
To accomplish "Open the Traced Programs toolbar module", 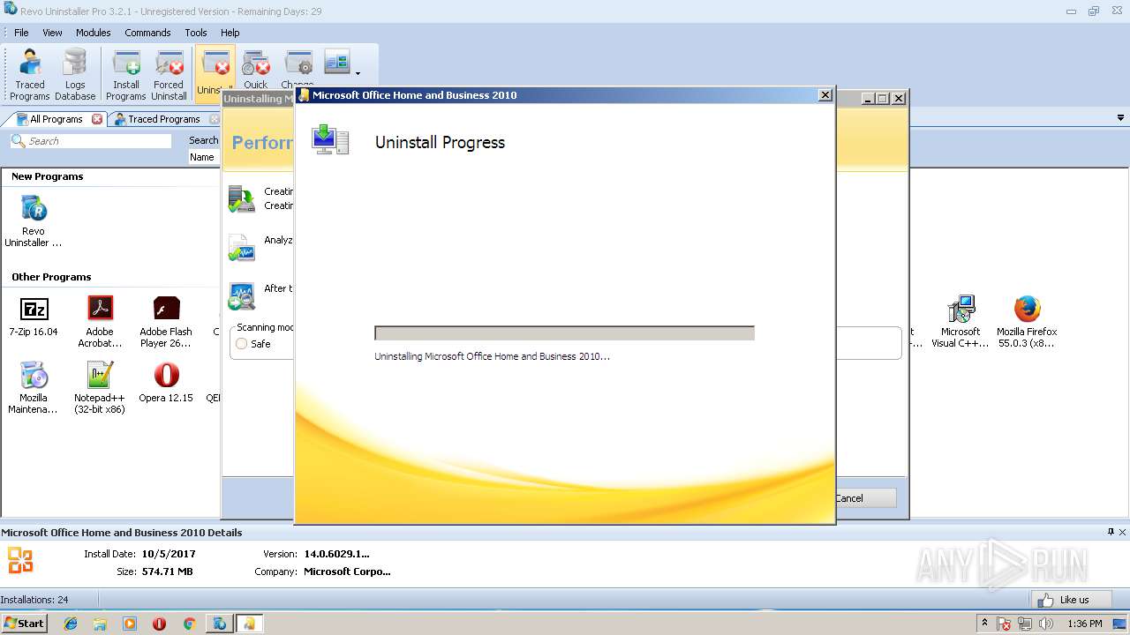I will [30, 75].
